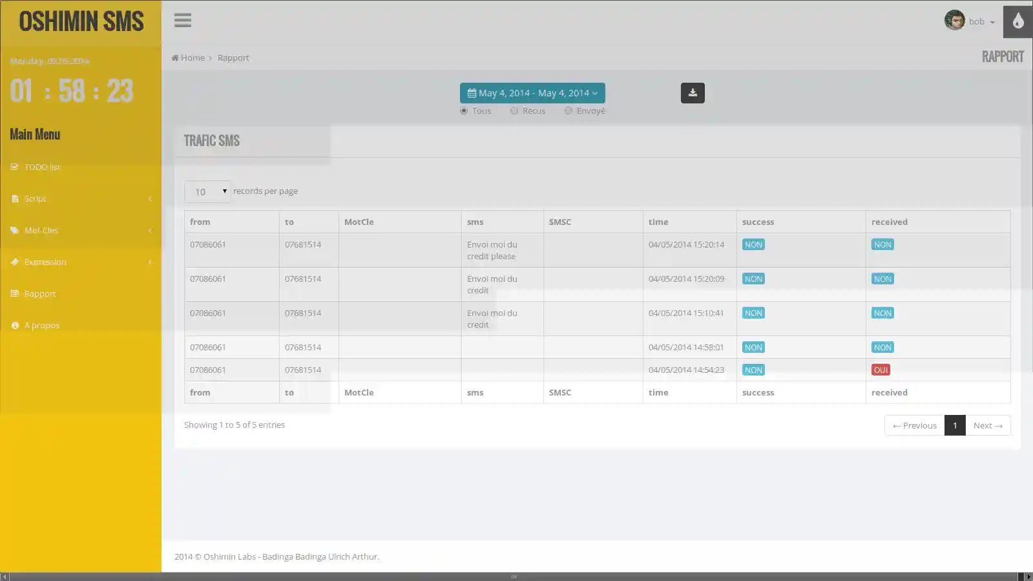
Task: Open the Expression menu item
Action: [45, 262]
